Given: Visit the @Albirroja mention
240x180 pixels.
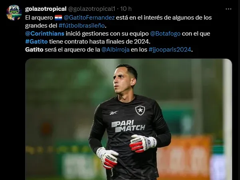Looking at the screenshot, I should pyautogui.click(x=116, y=50).
